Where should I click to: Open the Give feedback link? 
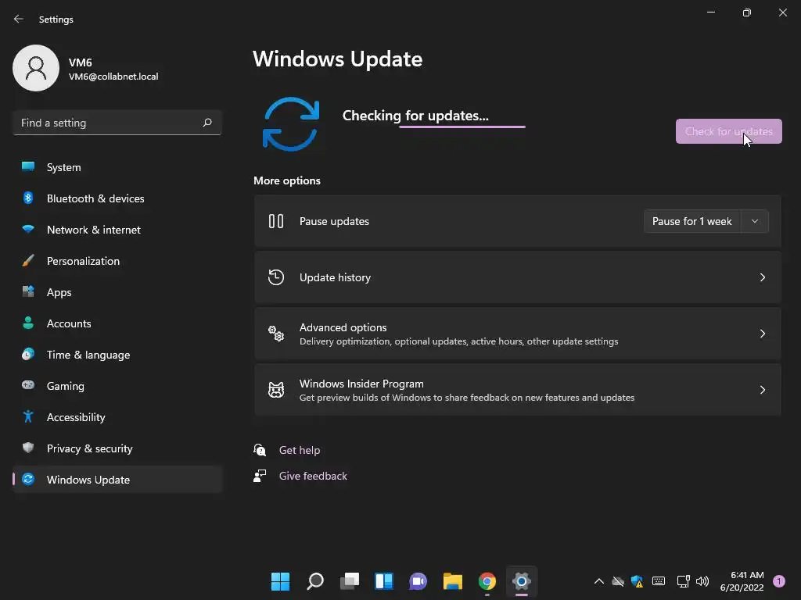click(313, 476)
